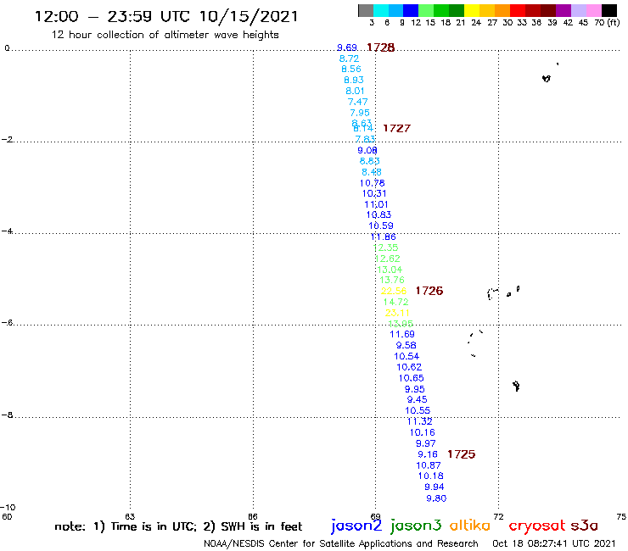Viewport: 628px width, 551px height.
Task: Click the latitude axis label -8
Action: [8, 415]
